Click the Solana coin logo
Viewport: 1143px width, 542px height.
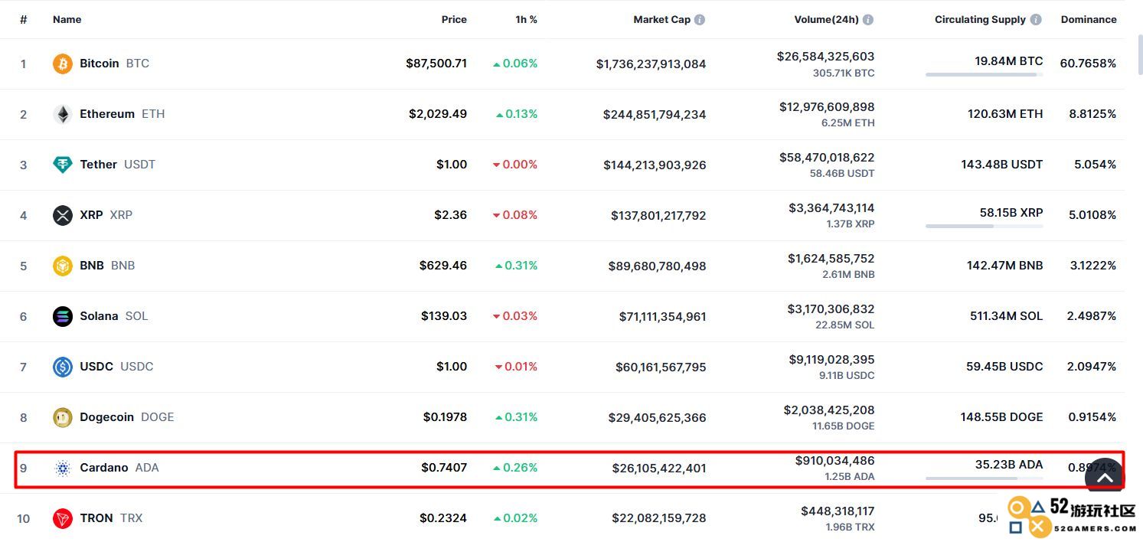pos(63,316)
